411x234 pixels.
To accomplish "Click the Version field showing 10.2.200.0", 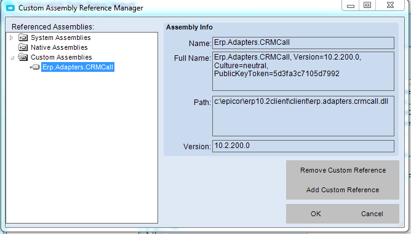I will coord(303,146).
